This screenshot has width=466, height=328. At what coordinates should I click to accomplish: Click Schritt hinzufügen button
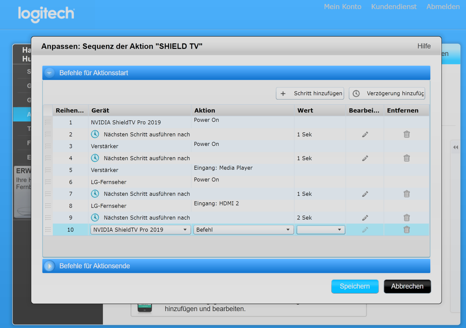(x=310, y=93)
